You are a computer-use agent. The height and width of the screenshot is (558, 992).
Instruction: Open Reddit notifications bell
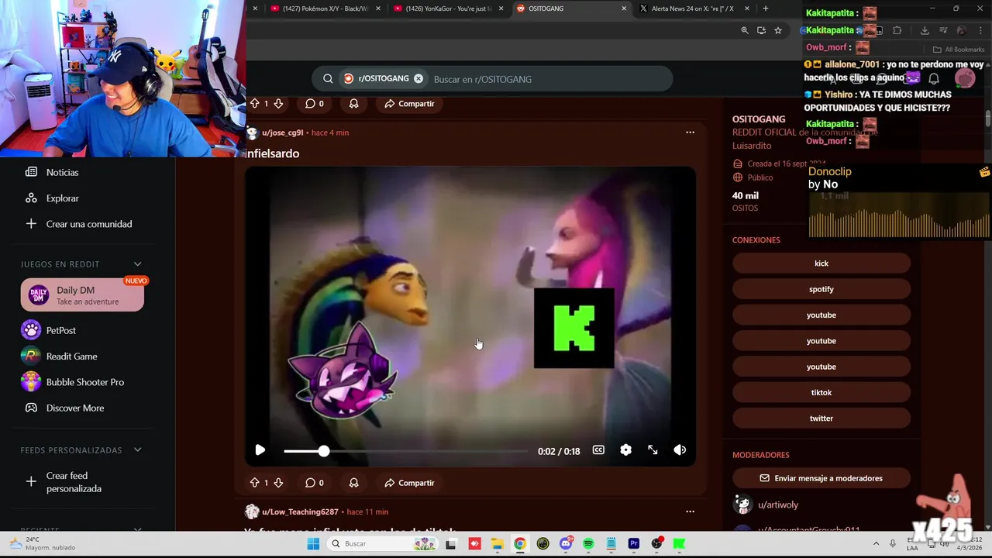coord(934,78)
